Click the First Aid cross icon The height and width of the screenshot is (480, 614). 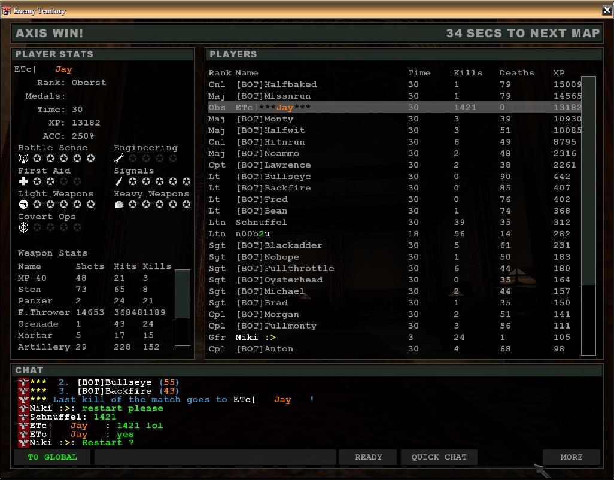click(x=23, y=181)
